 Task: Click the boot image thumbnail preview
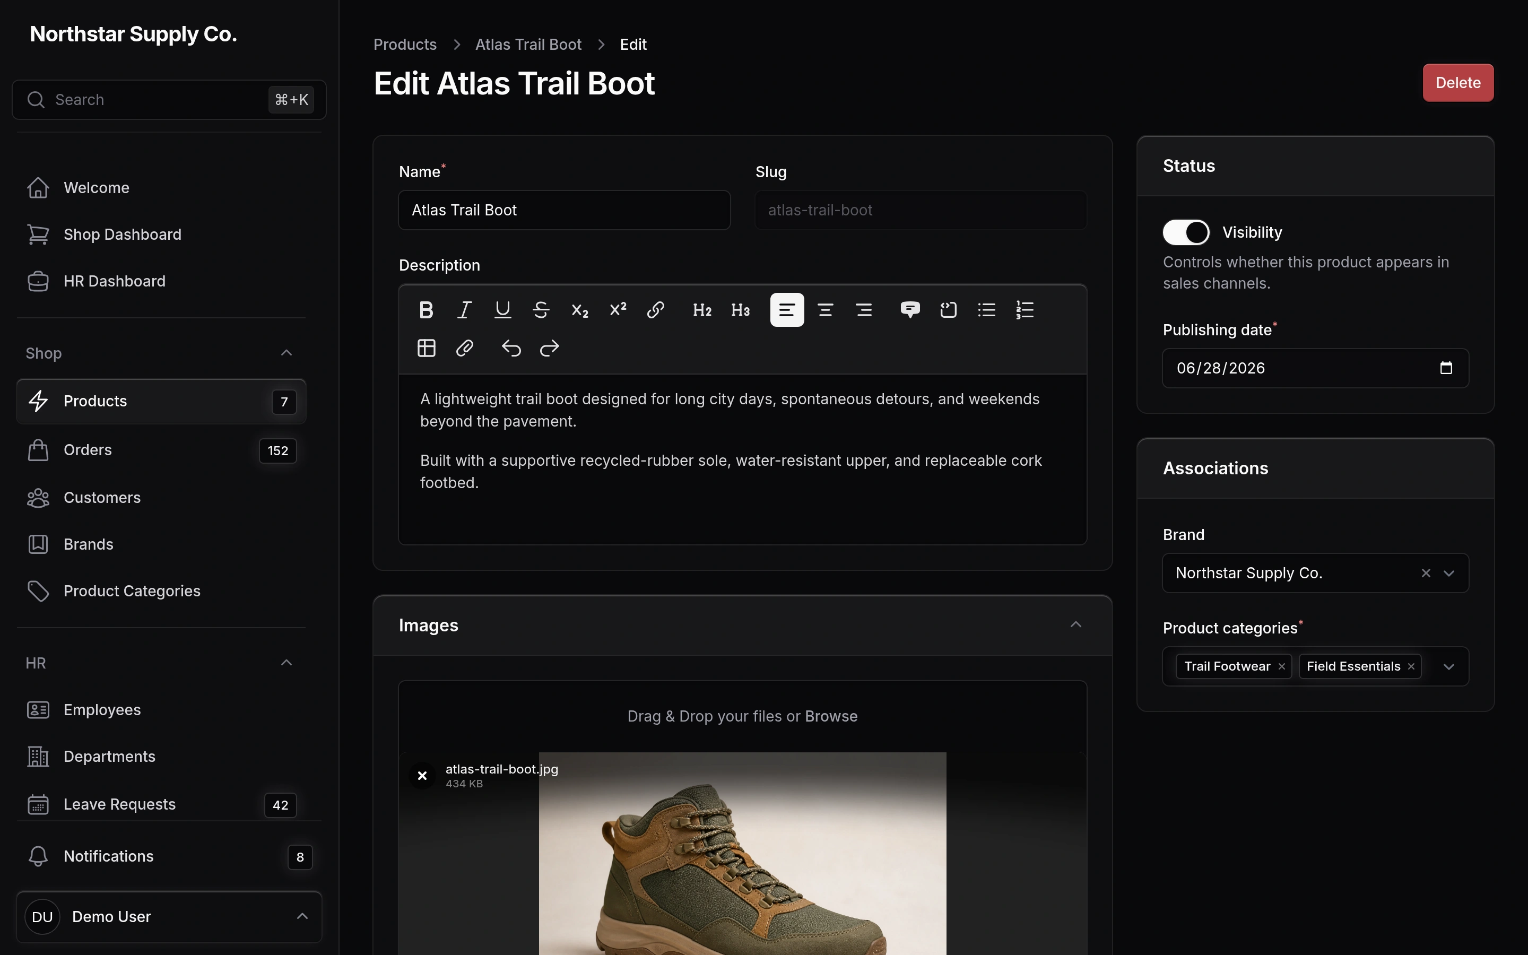pyautogui.click(x=743, y=854)
